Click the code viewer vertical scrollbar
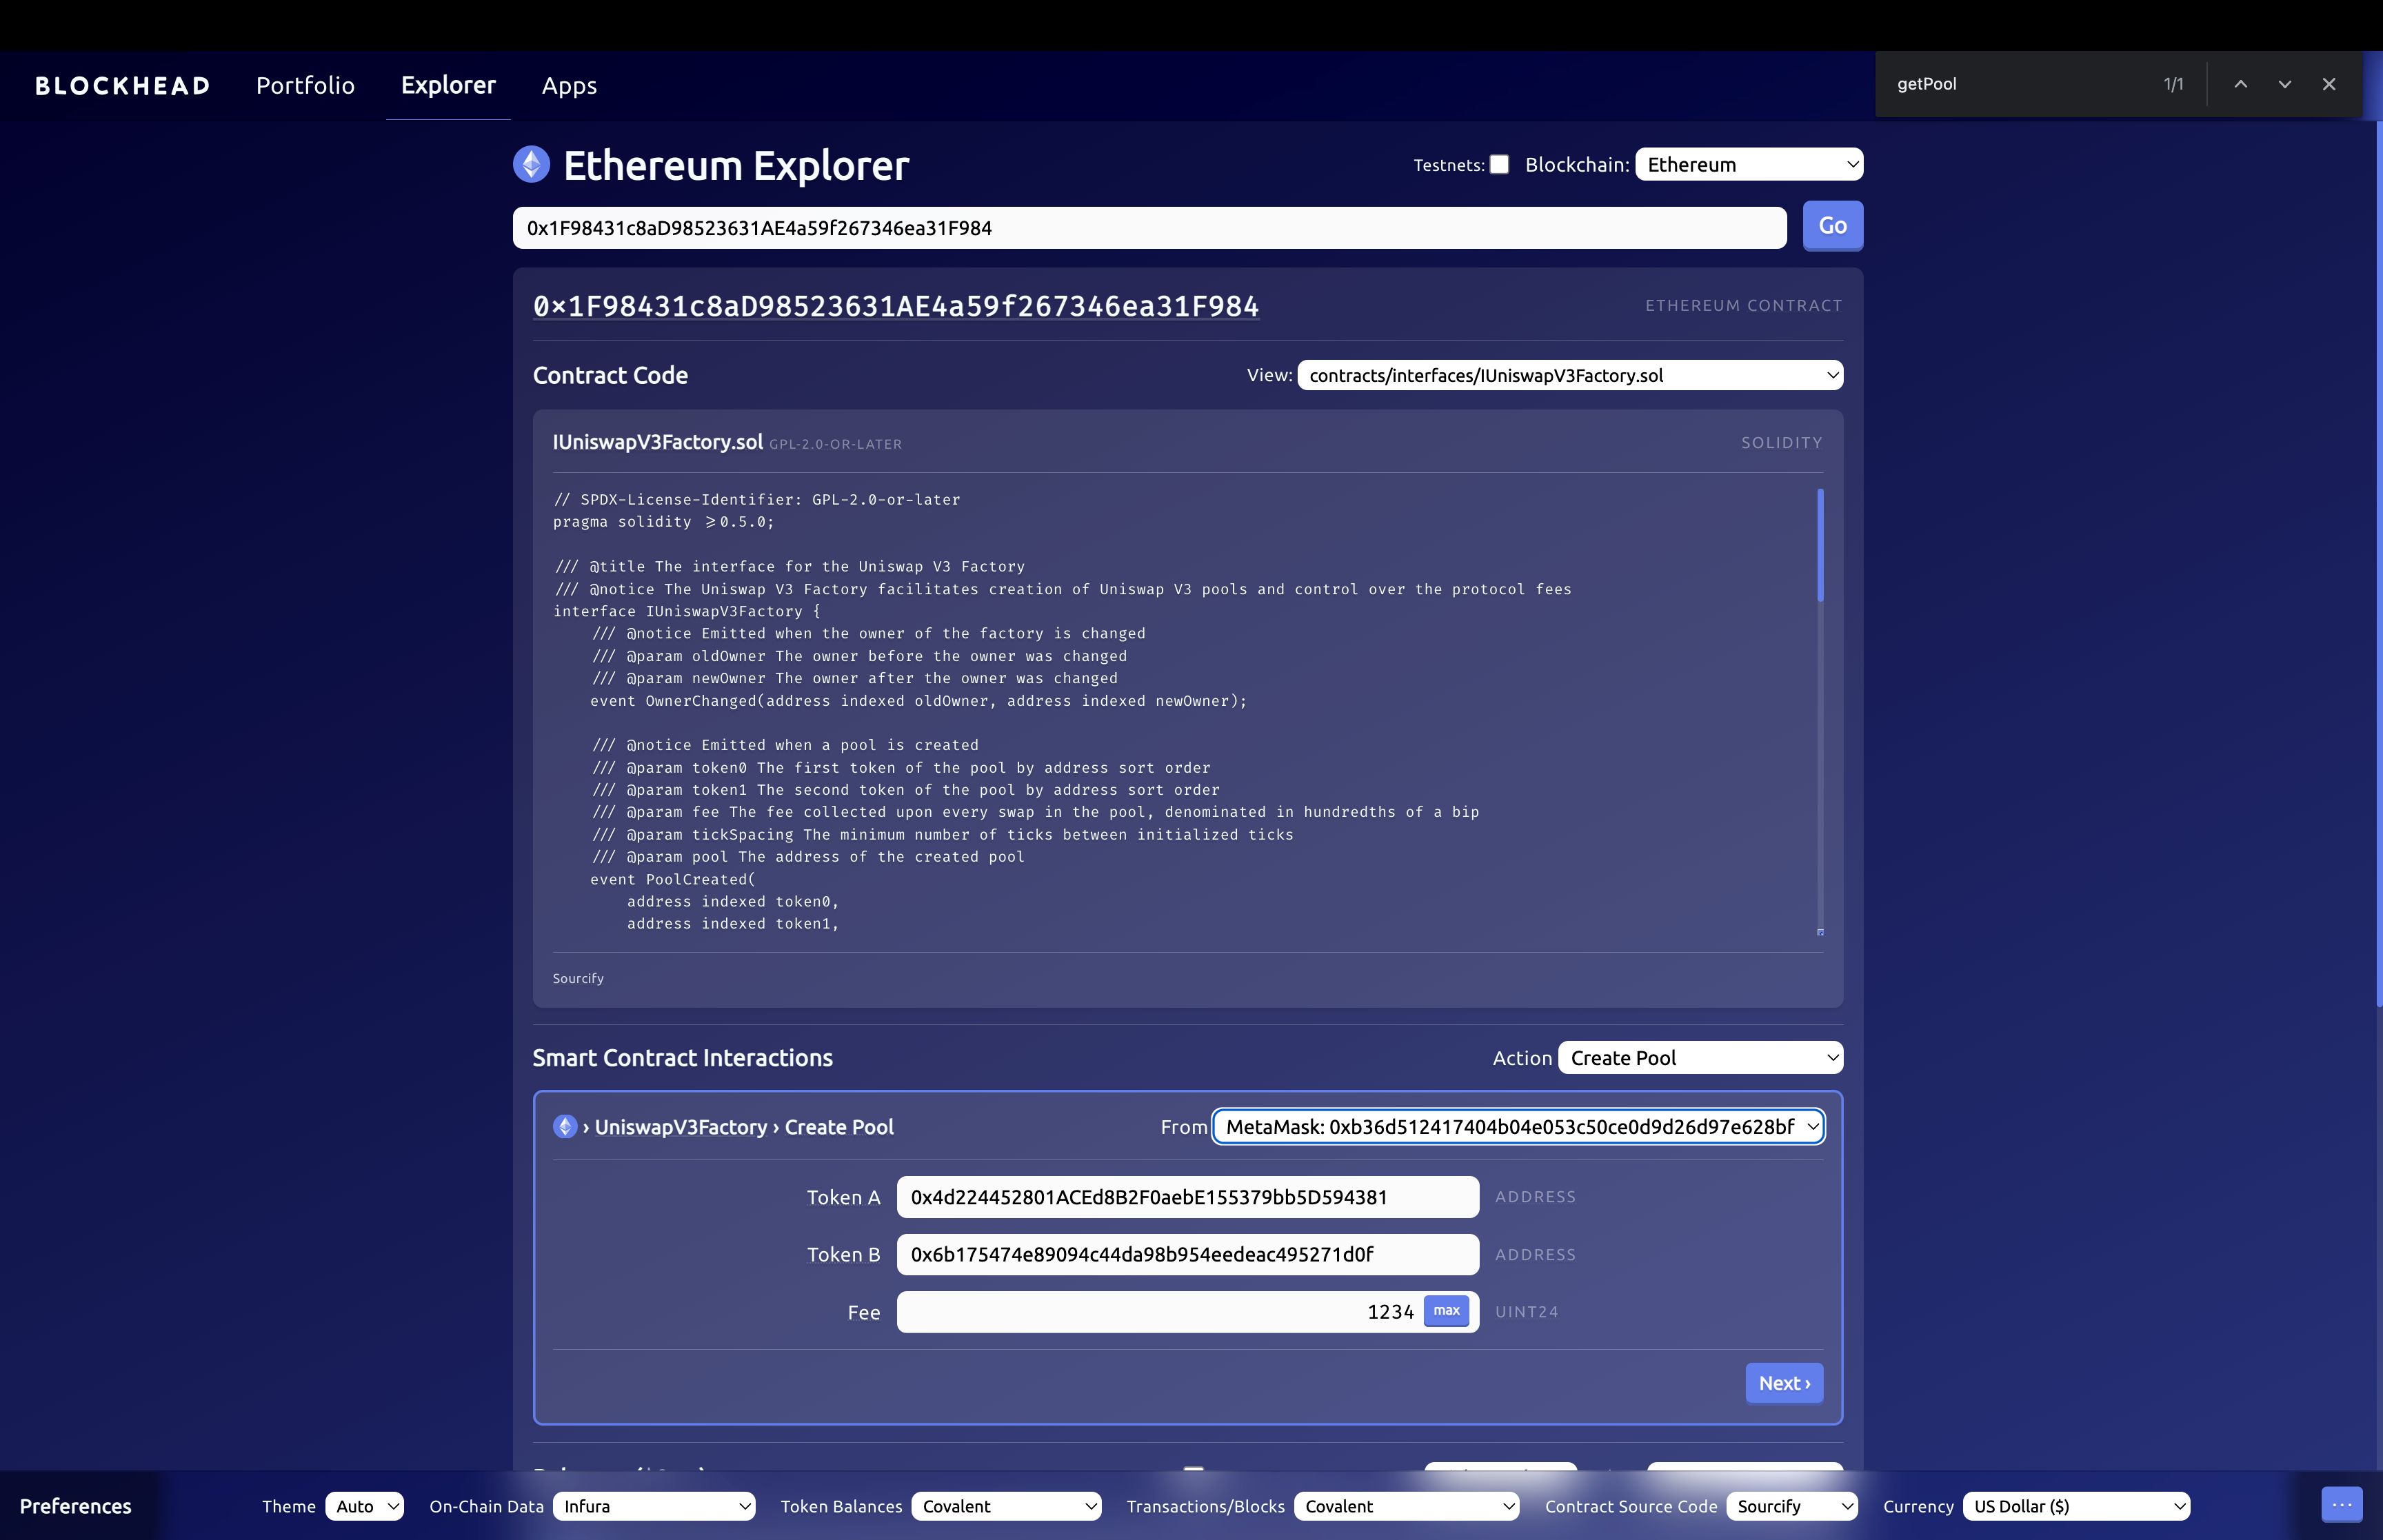This screenshot has width=2383, height=1540. (x=1820, y=545)
